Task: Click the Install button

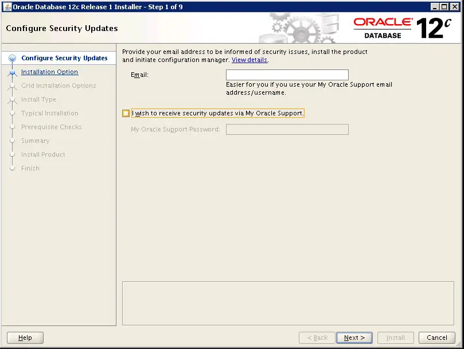Action: point(395,338)
